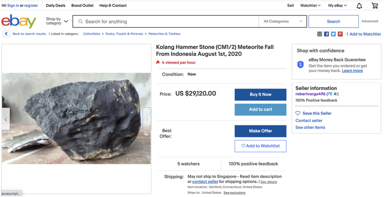Expand the Shop by category dropdown
The height and width of the screenshot is (197, 384).
57,21
